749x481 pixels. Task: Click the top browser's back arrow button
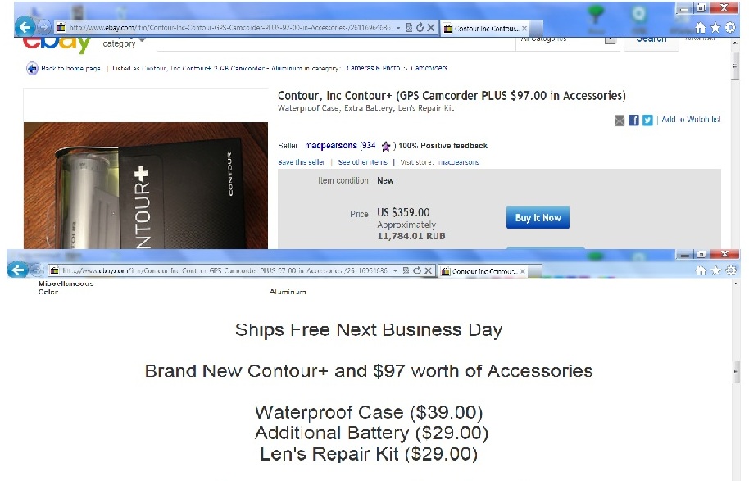click(25, 27)
